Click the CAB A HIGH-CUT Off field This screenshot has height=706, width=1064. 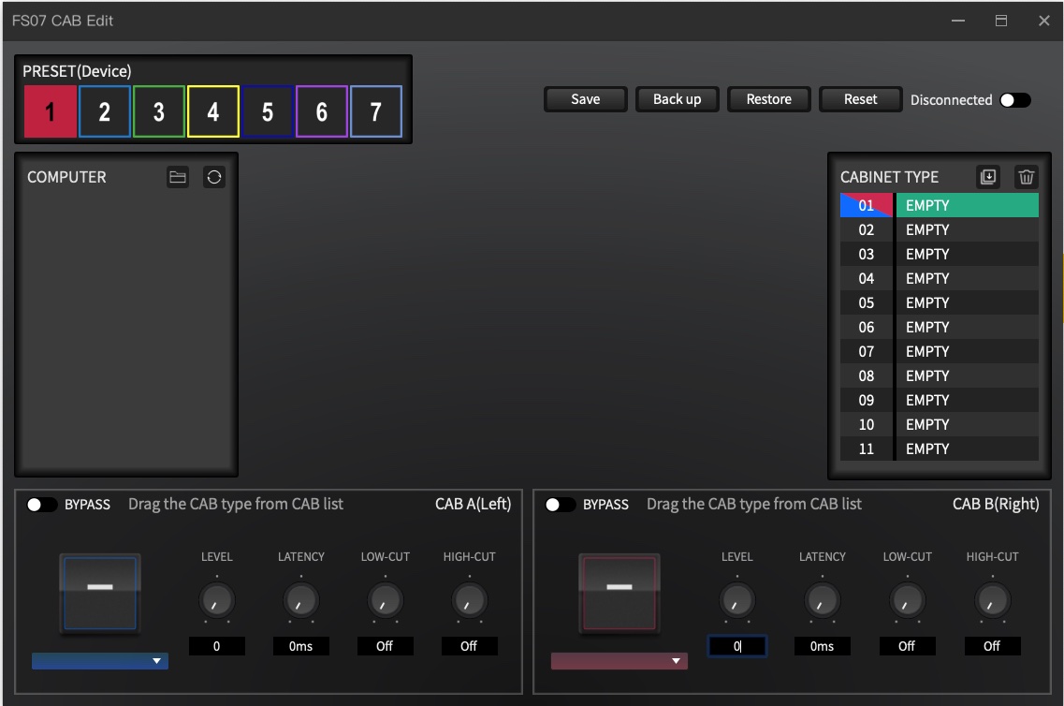[469, 646]
